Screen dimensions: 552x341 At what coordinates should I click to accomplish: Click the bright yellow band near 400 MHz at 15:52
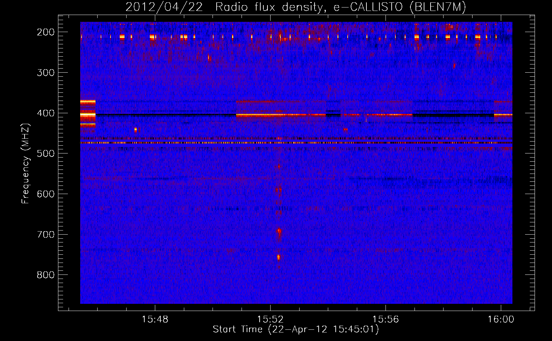[281, 115]
